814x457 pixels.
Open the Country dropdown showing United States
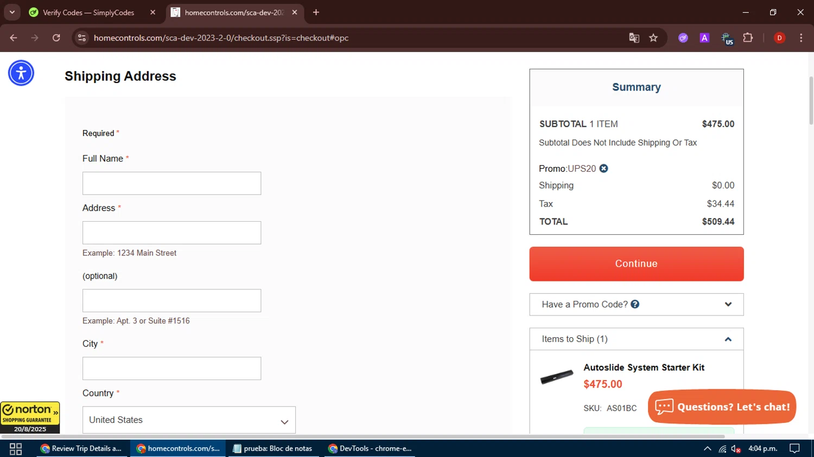point(189,420)
